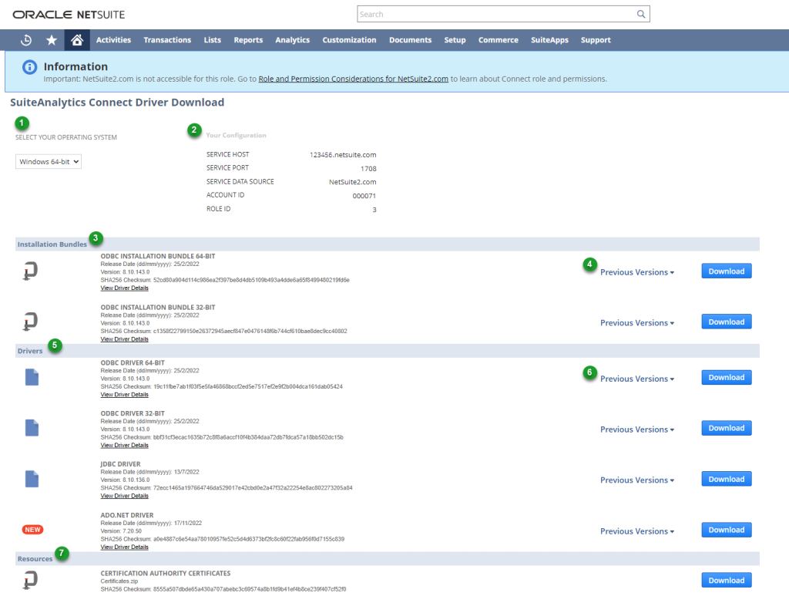Open the SuiteApps menu
789x613 pixels.
(549, 40)
